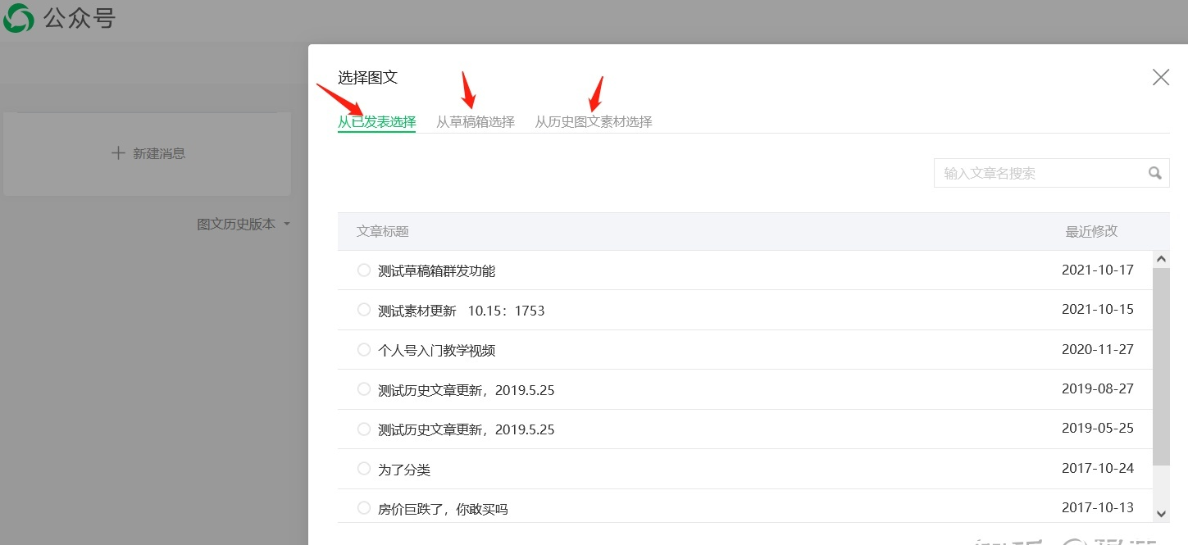
Task: Click article title 测试草稿箱群发功能
Action: [x=437, y=271]
